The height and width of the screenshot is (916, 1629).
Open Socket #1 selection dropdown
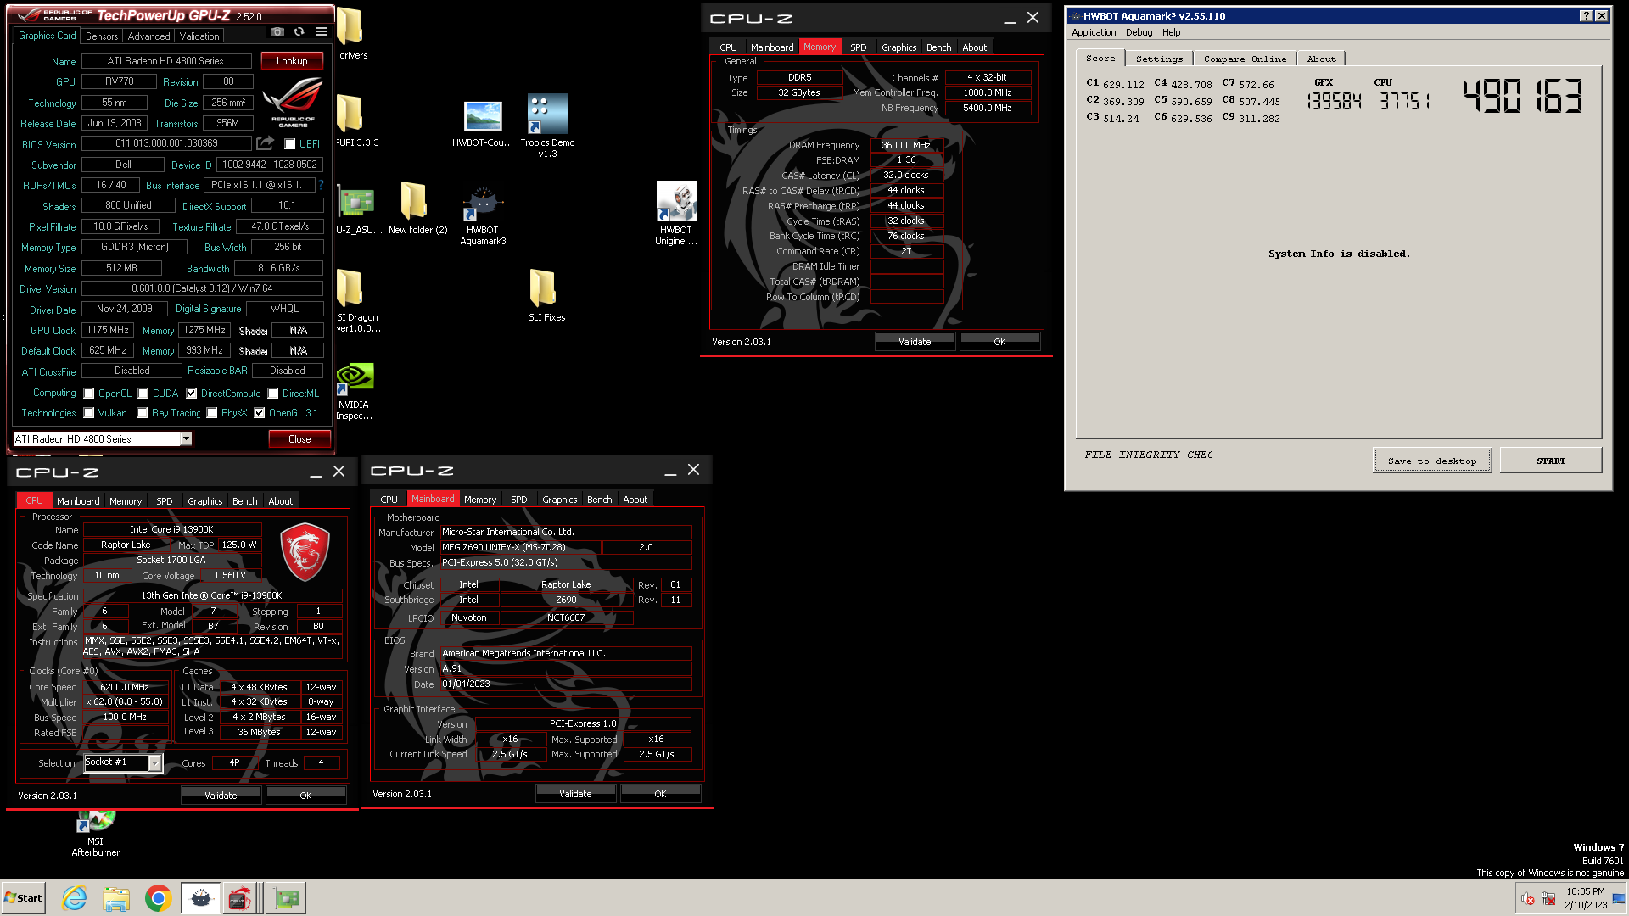[x=154, y=763]
